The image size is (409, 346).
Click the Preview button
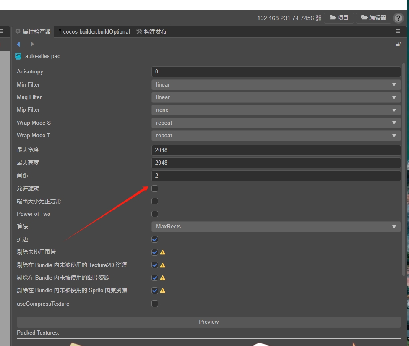click(x=208, y=322)
